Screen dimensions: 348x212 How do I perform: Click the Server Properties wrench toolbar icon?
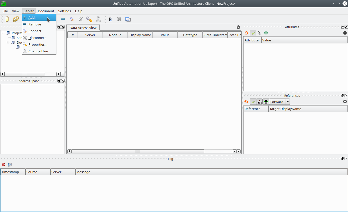89,19
